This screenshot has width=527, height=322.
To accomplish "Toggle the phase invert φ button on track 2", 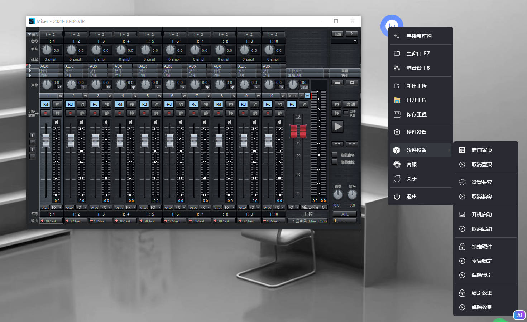I will (x=83, y=87).
